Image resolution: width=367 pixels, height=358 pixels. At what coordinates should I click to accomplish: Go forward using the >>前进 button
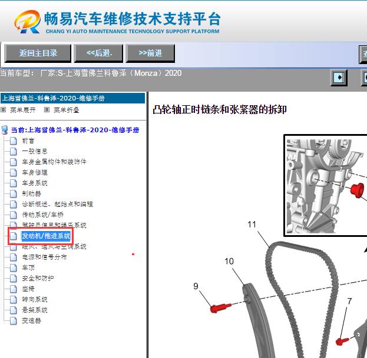click(150, 53)
